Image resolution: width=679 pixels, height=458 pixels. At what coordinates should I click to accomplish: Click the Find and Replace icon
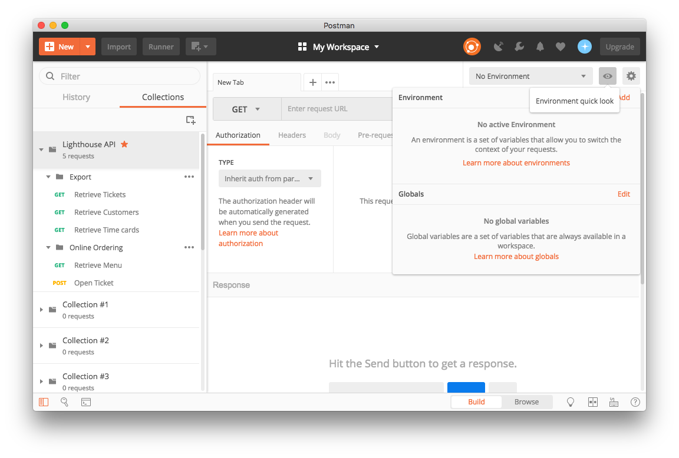[65, 402]
